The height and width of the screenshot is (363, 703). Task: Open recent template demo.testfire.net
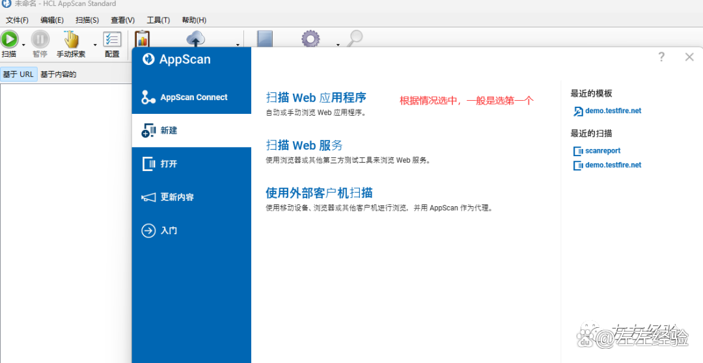coord(613,111)
